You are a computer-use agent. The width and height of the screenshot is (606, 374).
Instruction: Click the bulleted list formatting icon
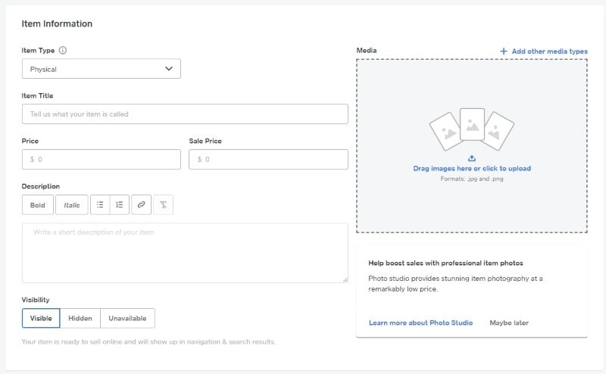click(x=100, y=205)
